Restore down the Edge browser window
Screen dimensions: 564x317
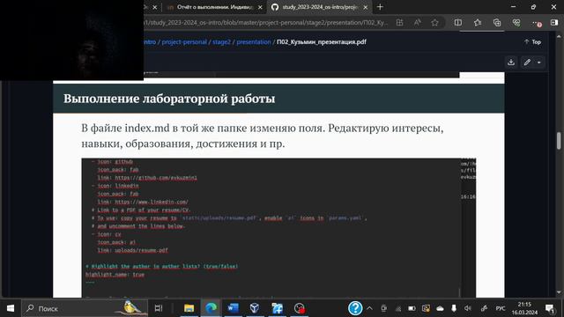click(533, 7)
